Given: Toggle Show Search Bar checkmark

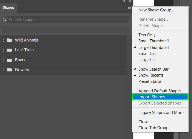Looking at the screenshot, I should tap(160, 69).
